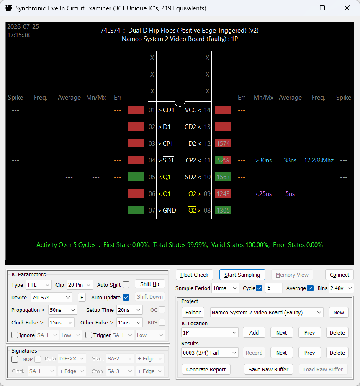Click Delete in the IC Location row
The width and height of the screenshot is (360, 386).
337,332
